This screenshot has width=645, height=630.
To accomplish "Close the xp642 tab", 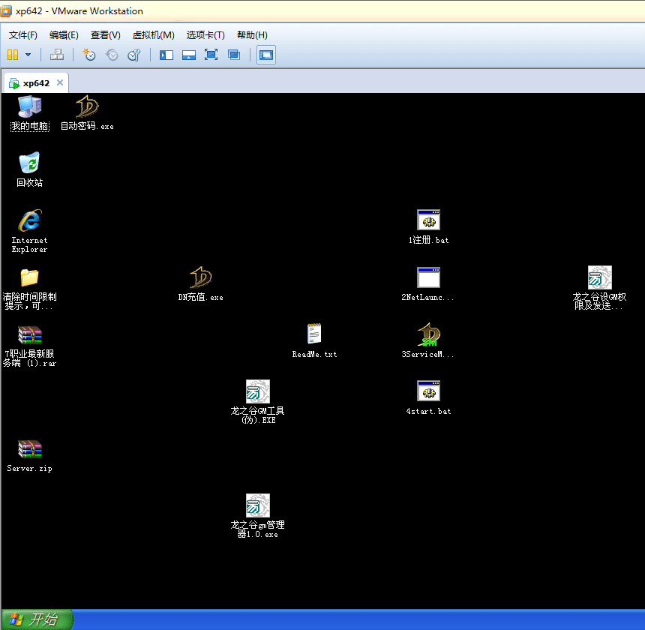I will pos(60,83).
